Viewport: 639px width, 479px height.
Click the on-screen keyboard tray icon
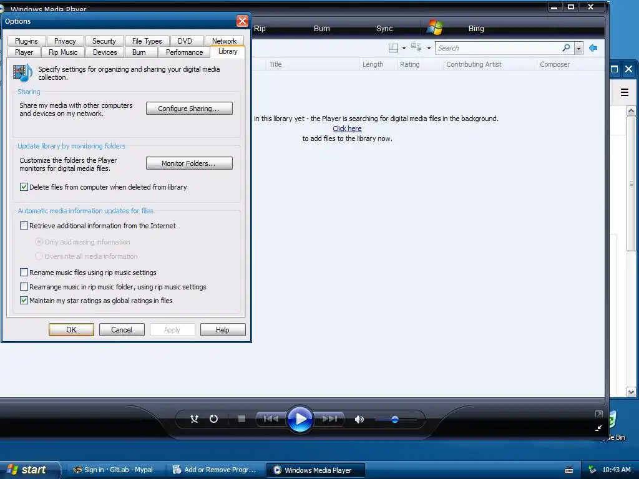pos(569,470)
